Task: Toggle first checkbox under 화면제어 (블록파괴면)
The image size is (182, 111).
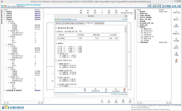Action: pos(142,29)
